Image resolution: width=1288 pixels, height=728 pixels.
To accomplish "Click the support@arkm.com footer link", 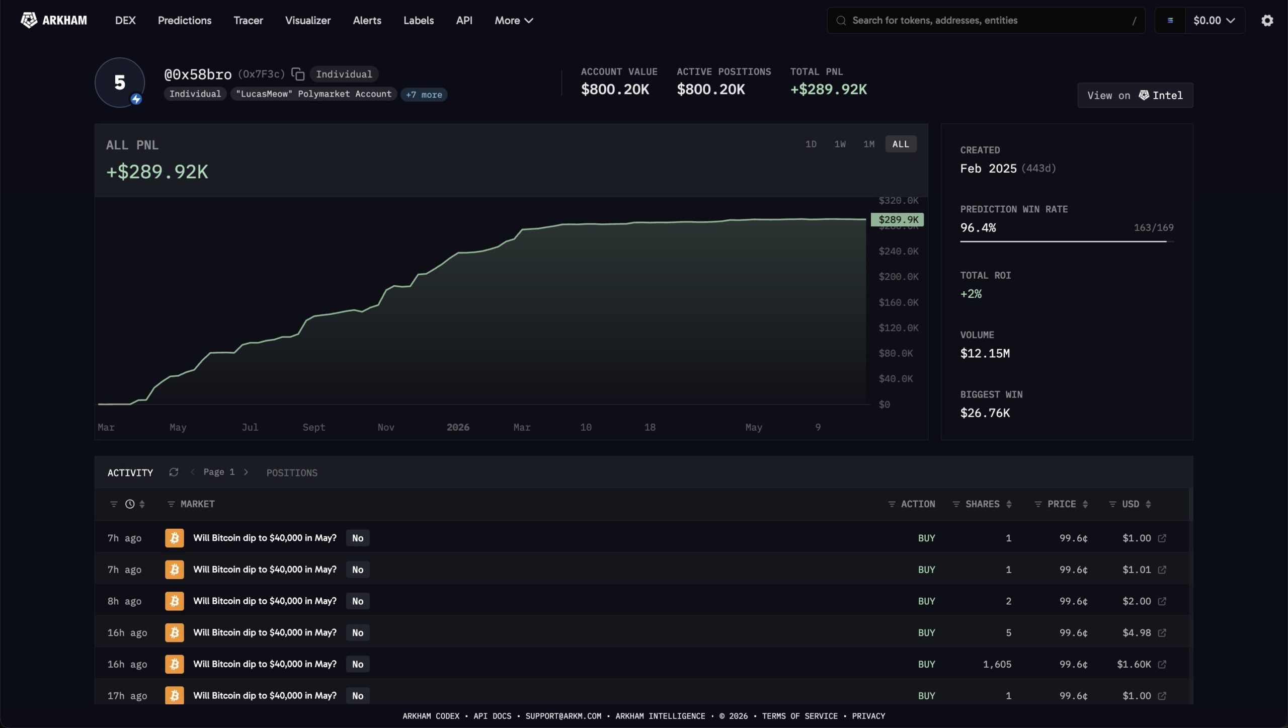I will [x=563, y=716].
